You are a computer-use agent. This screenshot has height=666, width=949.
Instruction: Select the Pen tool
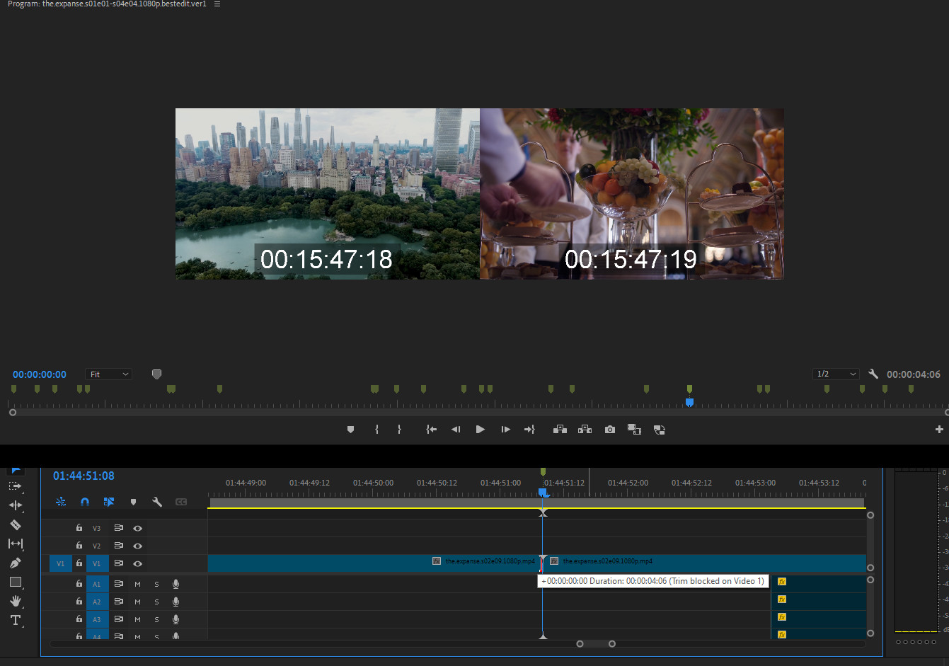point(15,563)
